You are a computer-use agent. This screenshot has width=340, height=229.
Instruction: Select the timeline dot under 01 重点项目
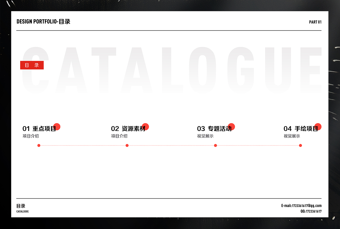pyautogui.click(x=39, y=145)
